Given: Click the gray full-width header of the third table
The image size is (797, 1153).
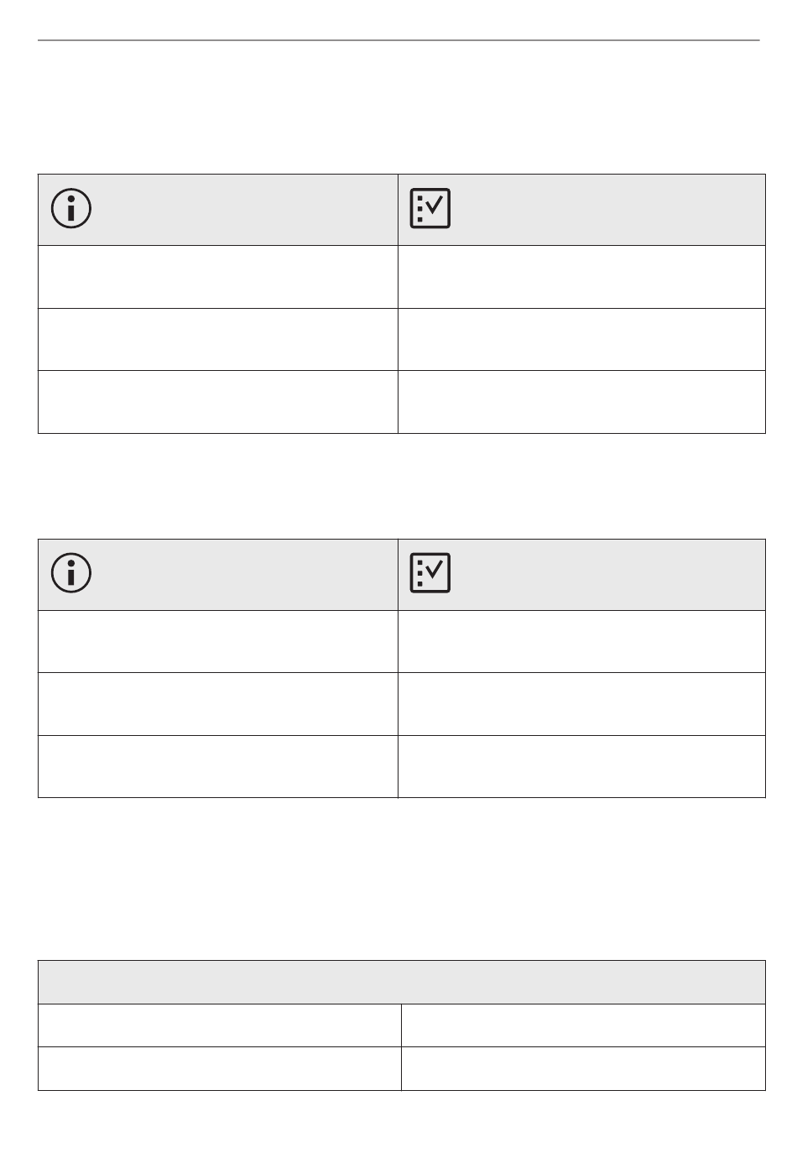Looking at the screenshot, I should coord(402,982).
